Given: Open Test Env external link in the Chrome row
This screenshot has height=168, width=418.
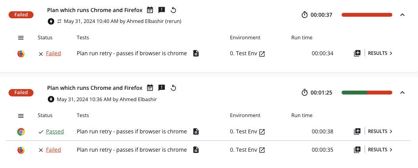Looking at the screenshot, I should (262, 132).
